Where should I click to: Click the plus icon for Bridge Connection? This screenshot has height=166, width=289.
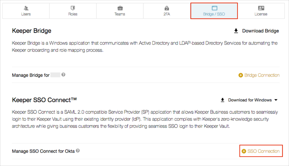pos(241,75)
